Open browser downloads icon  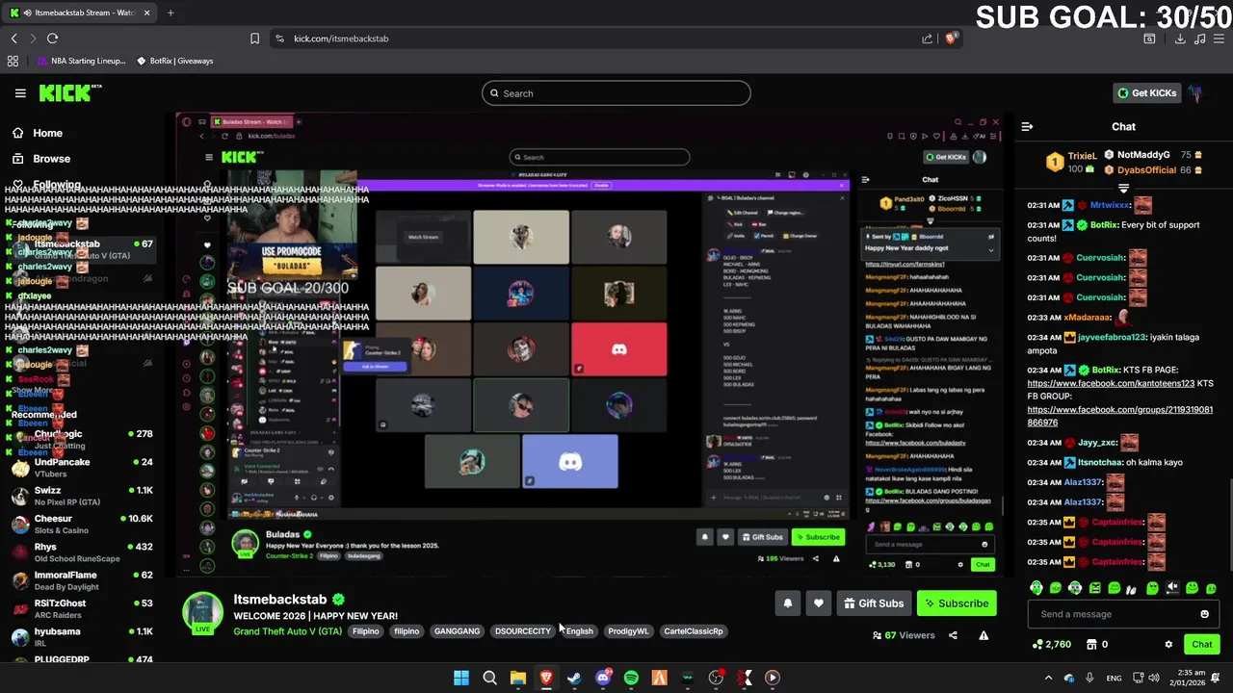point(1179,38)
